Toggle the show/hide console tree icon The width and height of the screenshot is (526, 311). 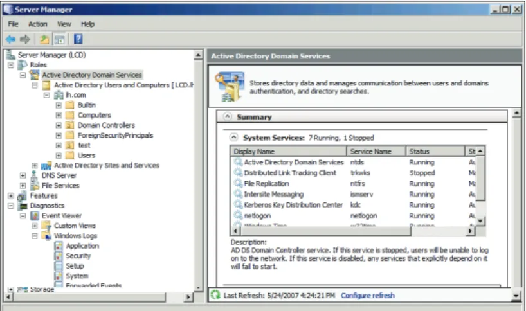(x=60, y=40)
